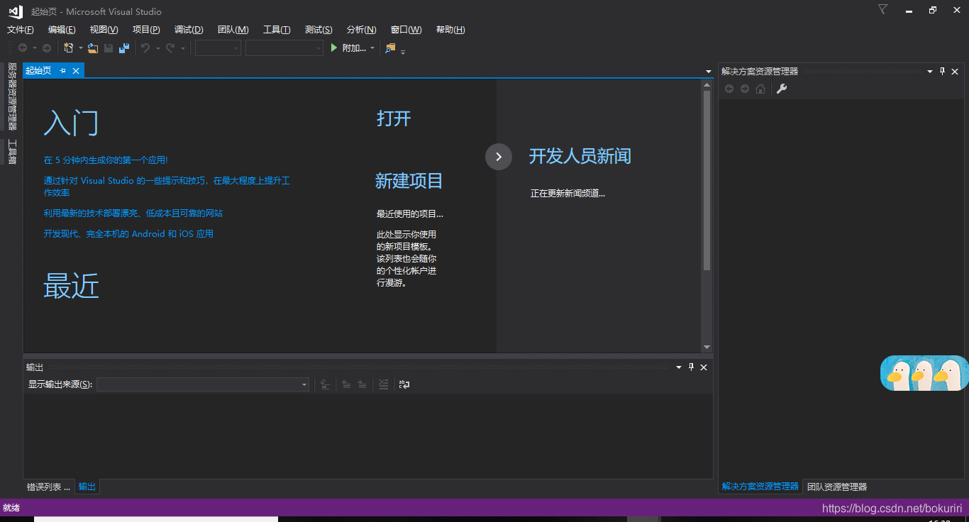Click the 附加... attach button
Image resolution: width=969 pixels, height=522 pixels.
pyautogui.click(x=354, y=48)
